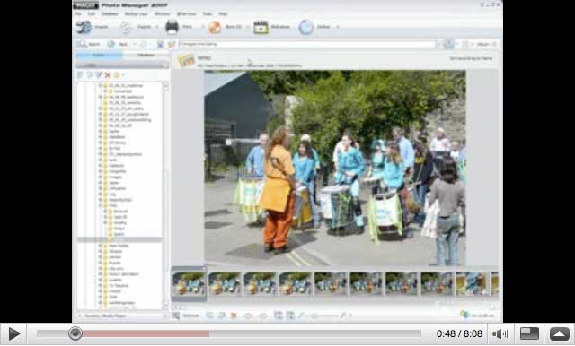Open the path field history dropdown
The width and height of the screenshot is (575, 346).
(438, 44)
